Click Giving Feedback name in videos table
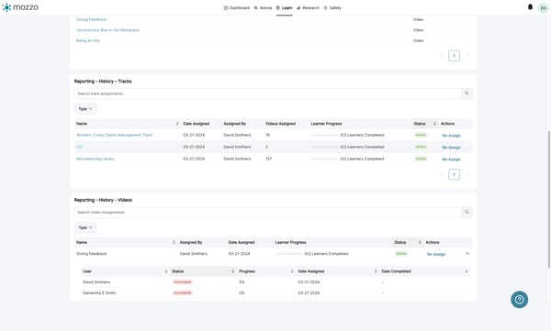 91,253
